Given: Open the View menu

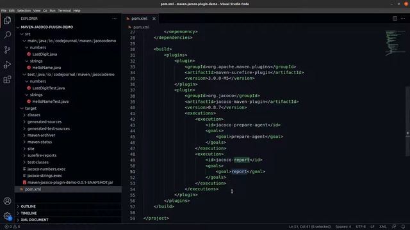Looking at the screenshot, I should pyautogui.click(x=37, y=11).
